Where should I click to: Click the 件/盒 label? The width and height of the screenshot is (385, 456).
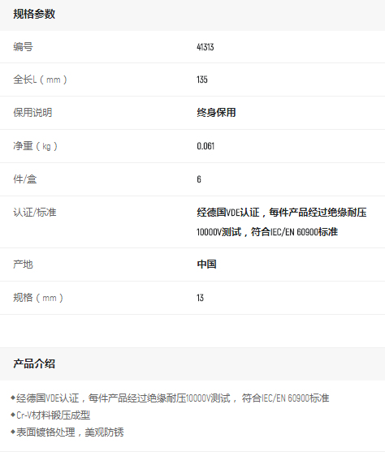[24, 179]
